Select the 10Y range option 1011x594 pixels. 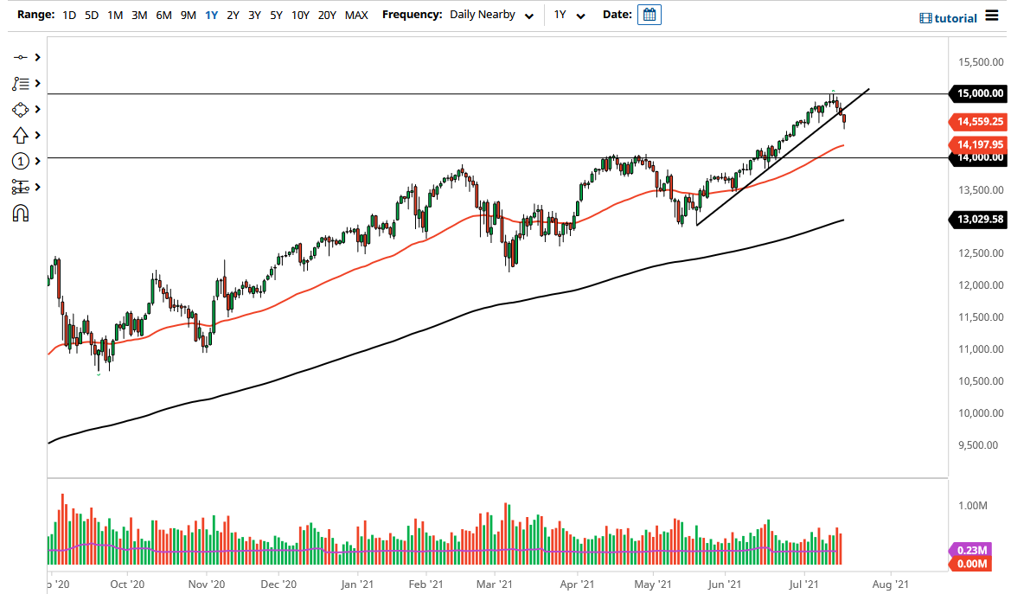[x=299, y=15]
